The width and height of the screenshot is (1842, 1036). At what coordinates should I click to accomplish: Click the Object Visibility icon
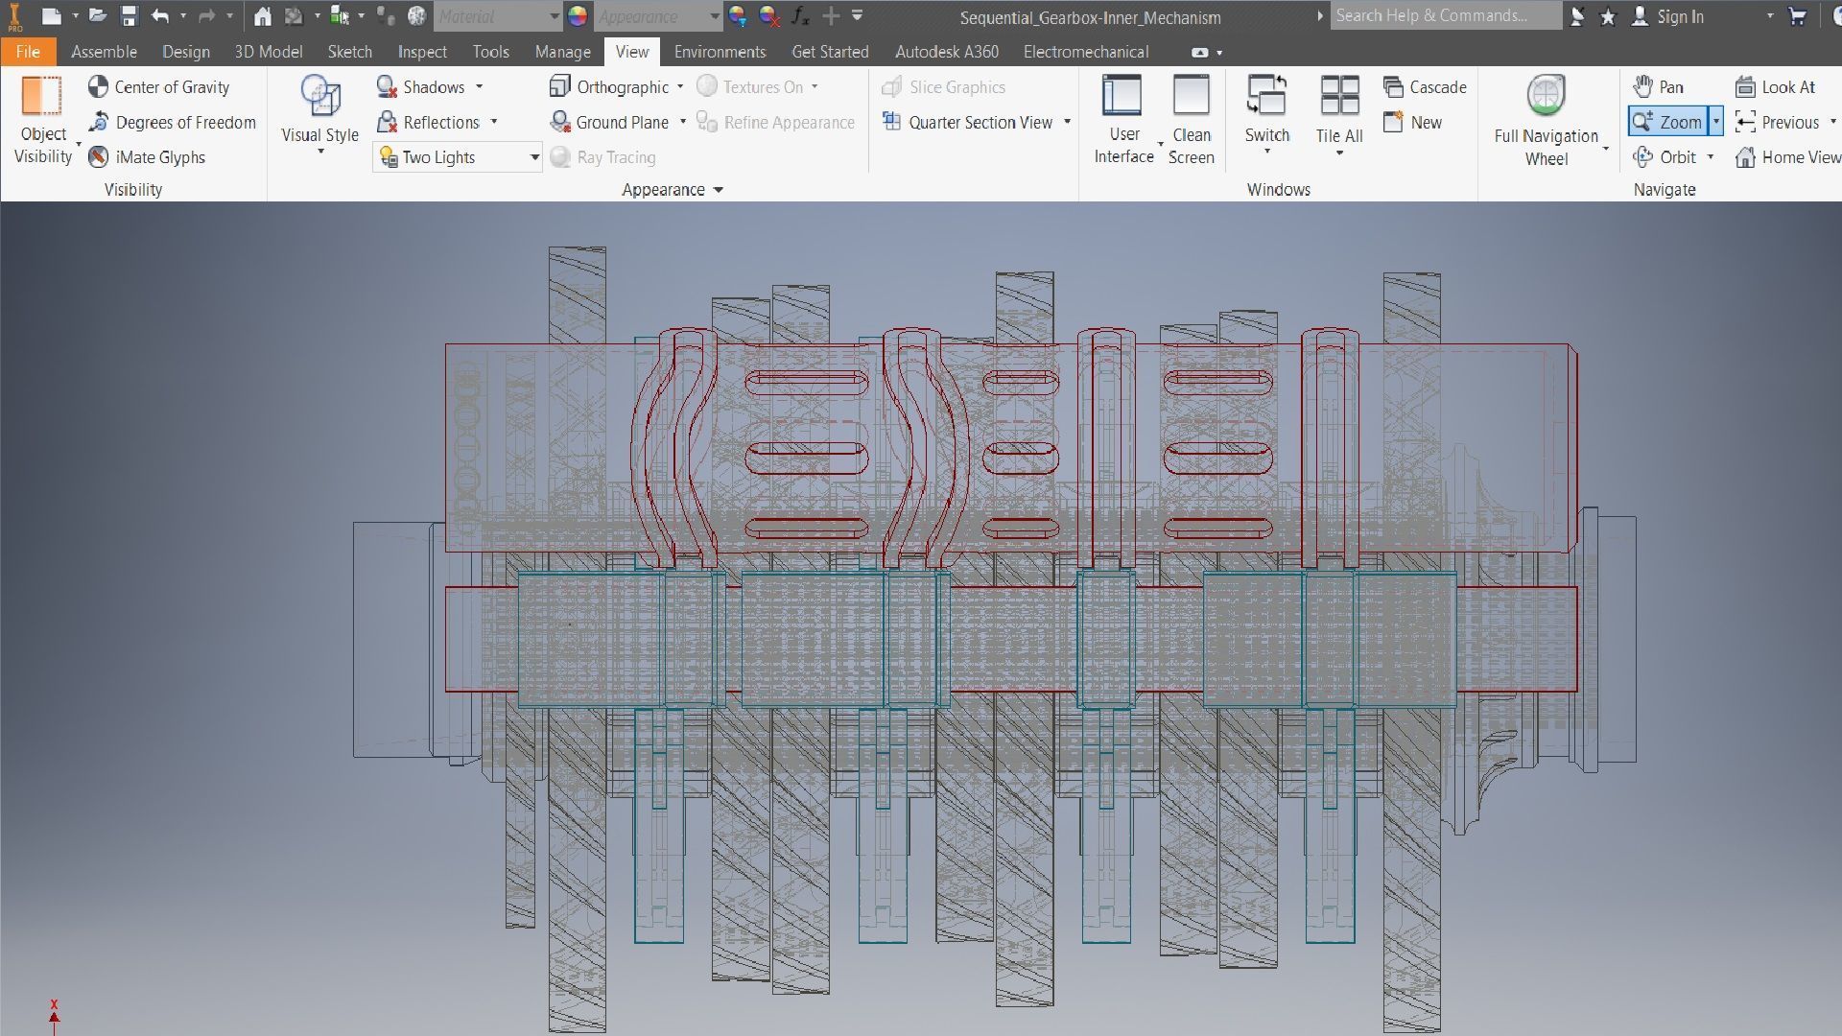pos(41,97)
